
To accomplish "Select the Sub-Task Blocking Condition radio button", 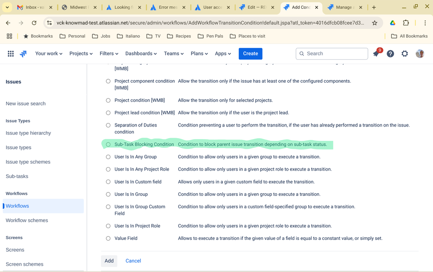I will [x=108, y=144].
